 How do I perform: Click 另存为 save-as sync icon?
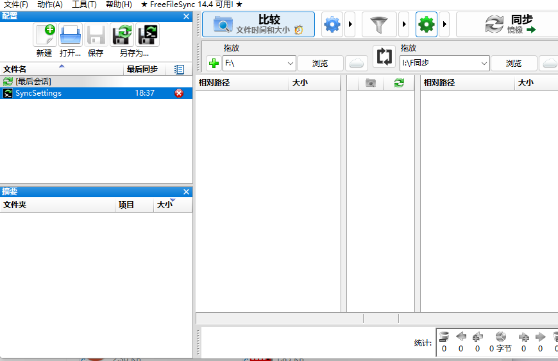[122, 35]
